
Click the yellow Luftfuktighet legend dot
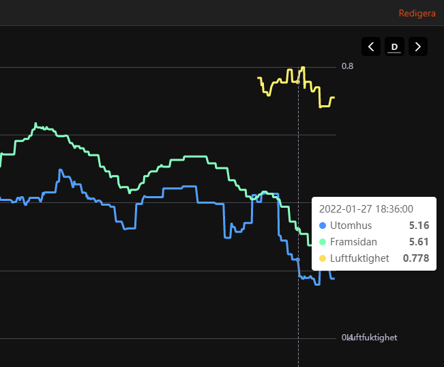pos(323,258)
